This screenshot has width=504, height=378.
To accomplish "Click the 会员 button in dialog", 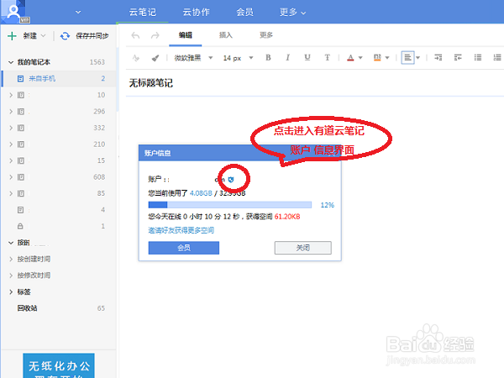I will [183, 248].
